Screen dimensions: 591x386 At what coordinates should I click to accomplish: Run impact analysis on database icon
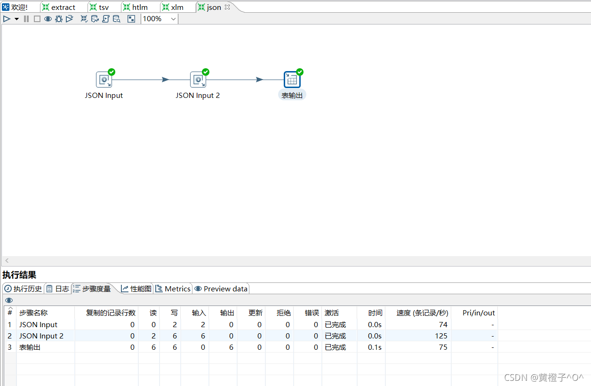coord(95,19)
